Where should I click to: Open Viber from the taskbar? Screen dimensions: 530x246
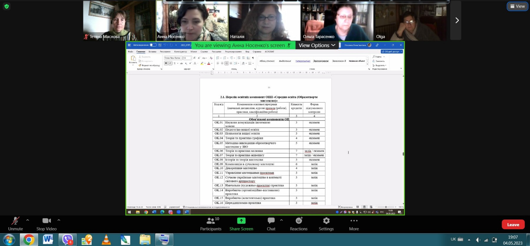pyautogui.click(x=67, y=240)
